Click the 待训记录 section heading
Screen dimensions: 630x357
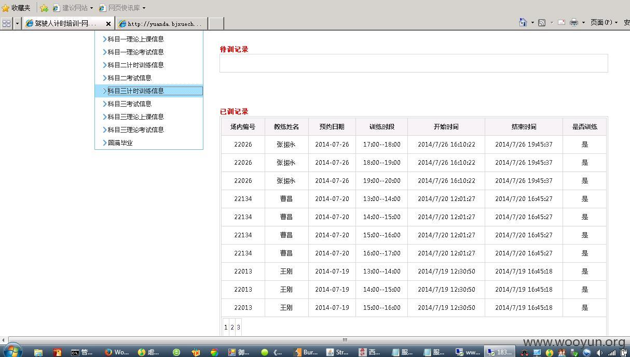point(234,49)
